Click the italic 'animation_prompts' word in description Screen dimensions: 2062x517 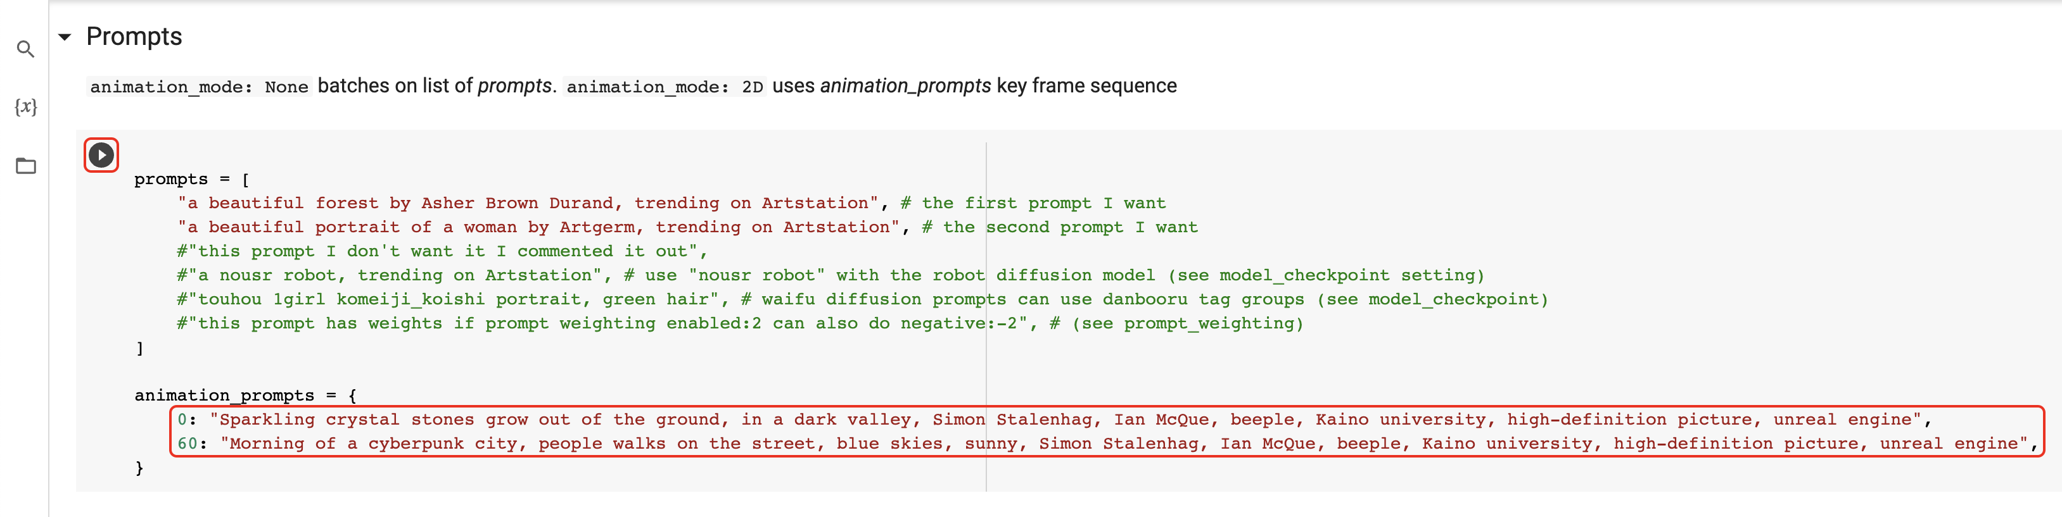point(905,86)
